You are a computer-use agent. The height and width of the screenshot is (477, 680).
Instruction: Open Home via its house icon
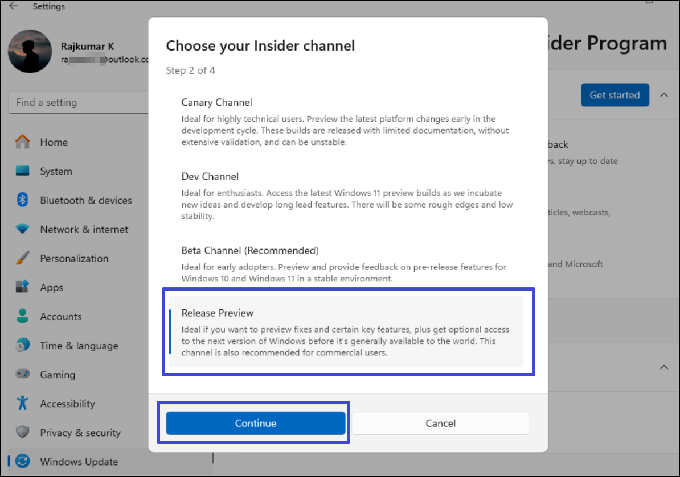pyautogui.click(x=23, y=142)
